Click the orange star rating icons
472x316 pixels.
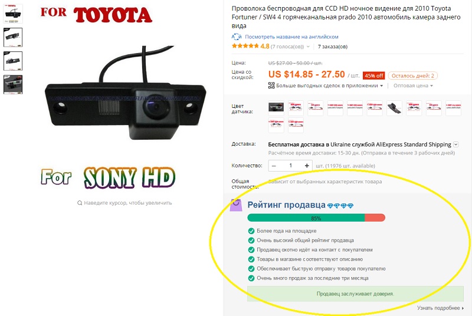245,46
